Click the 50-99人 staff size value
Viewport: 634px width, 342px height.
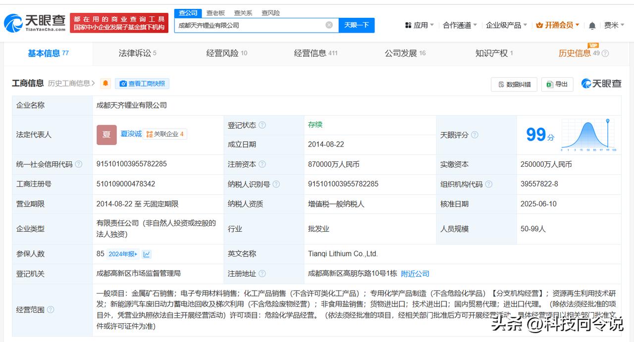[533, 229]
